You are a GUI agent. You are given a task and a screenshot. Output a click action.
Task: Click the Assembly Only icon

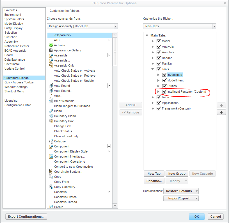[51, 65]
